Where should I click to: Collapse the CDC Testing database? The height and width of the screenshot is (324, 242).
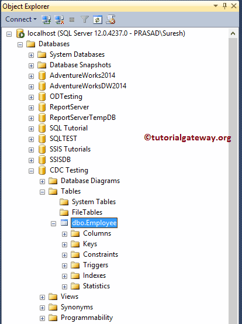[31, 171]
